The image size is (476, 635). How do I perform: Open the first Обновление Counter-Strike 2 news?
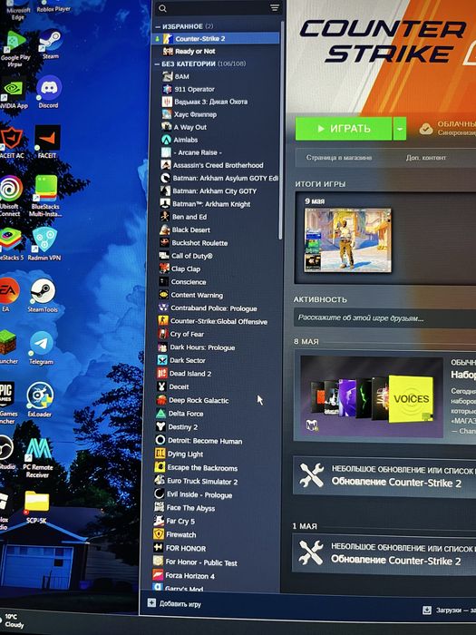click(x=384, y=476)
